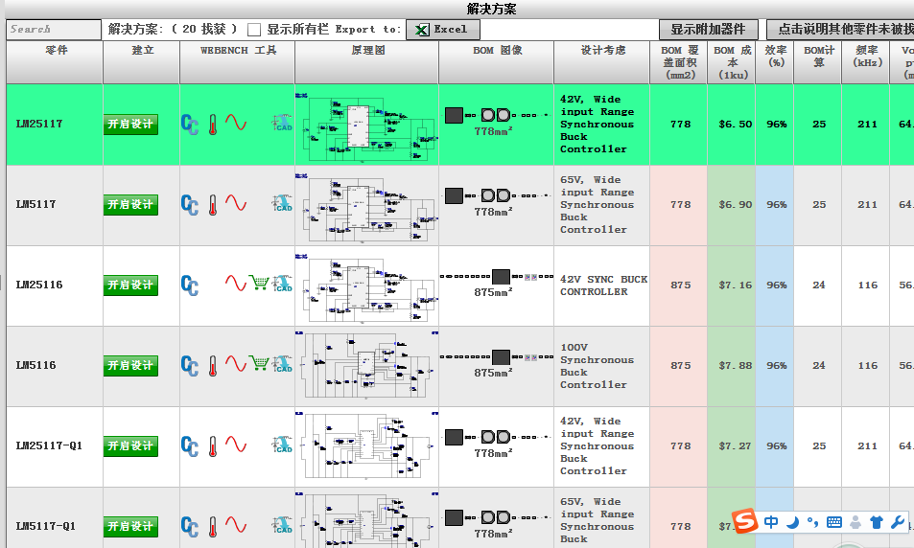Click the LM5117 CAD export icon
The height and width of the screenshot is (548, 914).
(282, 203)
